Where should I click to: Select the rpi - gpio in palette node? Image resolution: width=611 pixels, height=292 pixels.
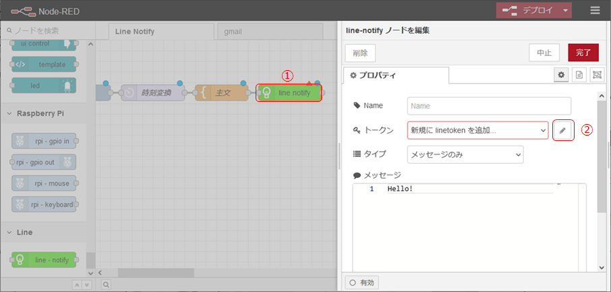(44, 140)
